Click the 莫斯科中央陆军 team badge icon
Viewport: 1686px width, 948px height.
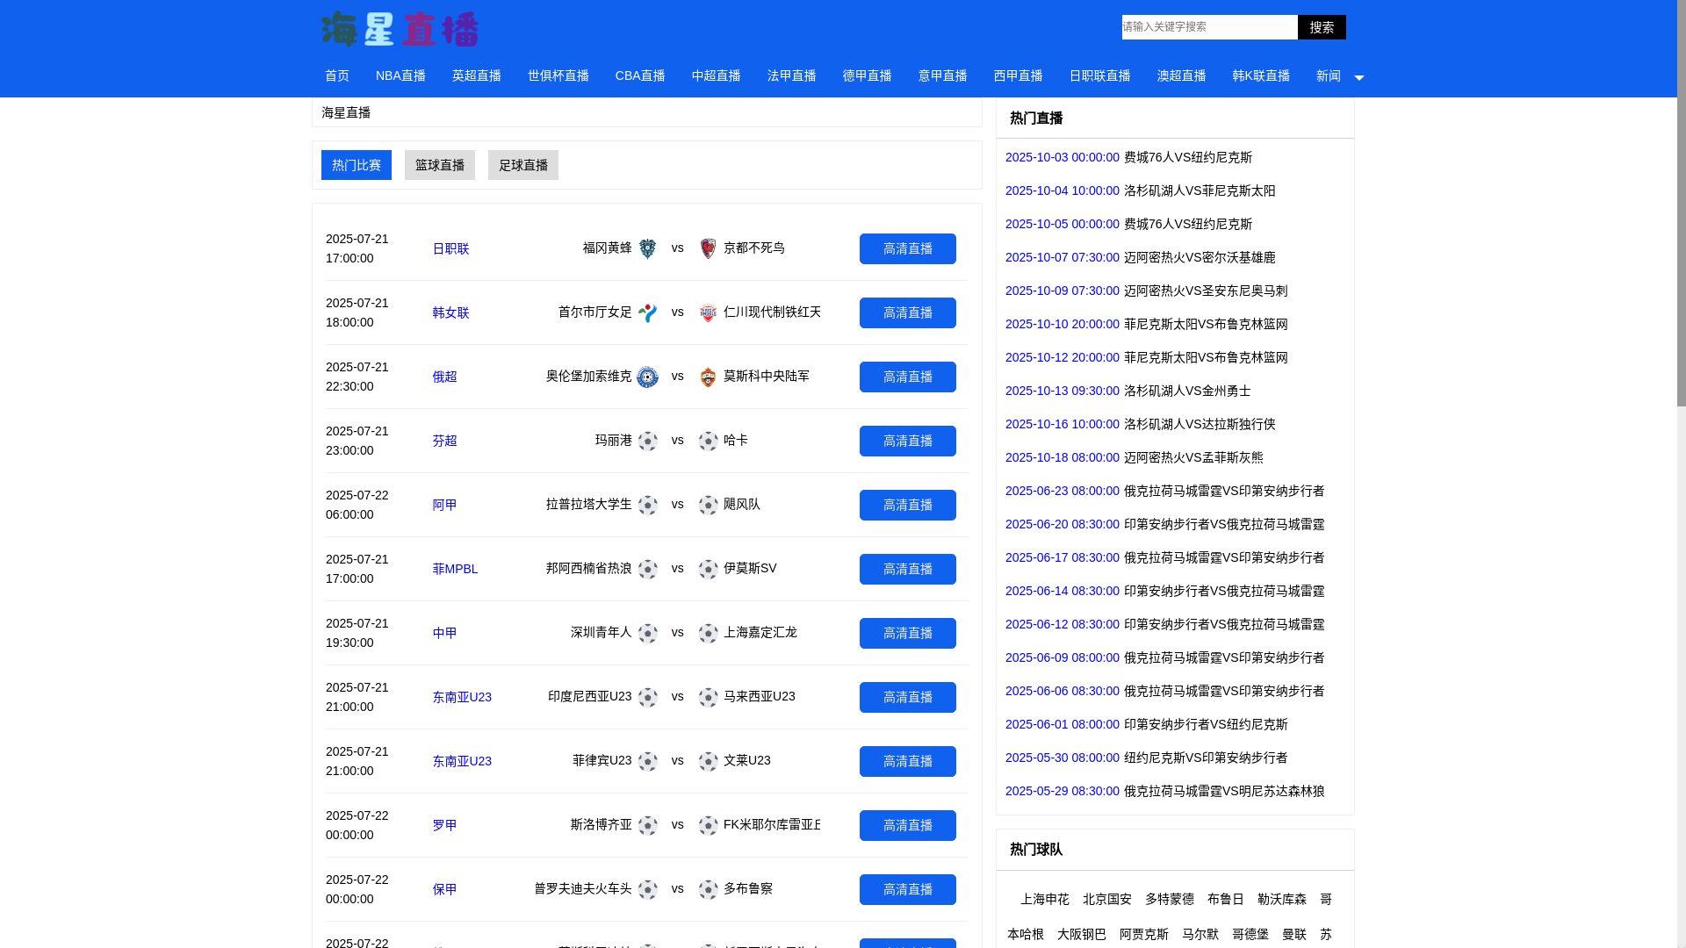pos(708,377)
